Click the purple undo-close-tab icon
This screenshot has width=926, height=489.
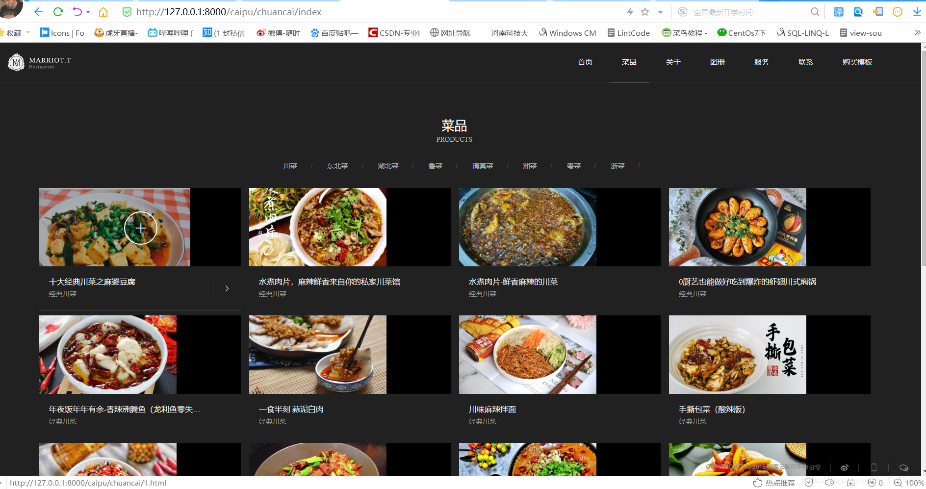coord(77,12)
